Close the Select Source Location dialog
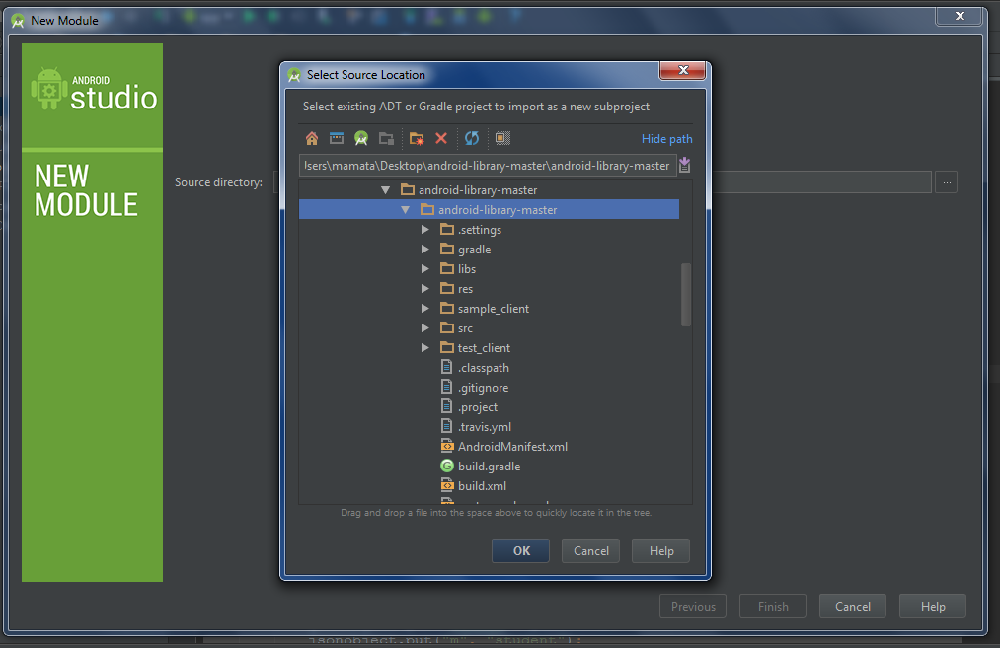1000x648 pixels. [682, 70]
